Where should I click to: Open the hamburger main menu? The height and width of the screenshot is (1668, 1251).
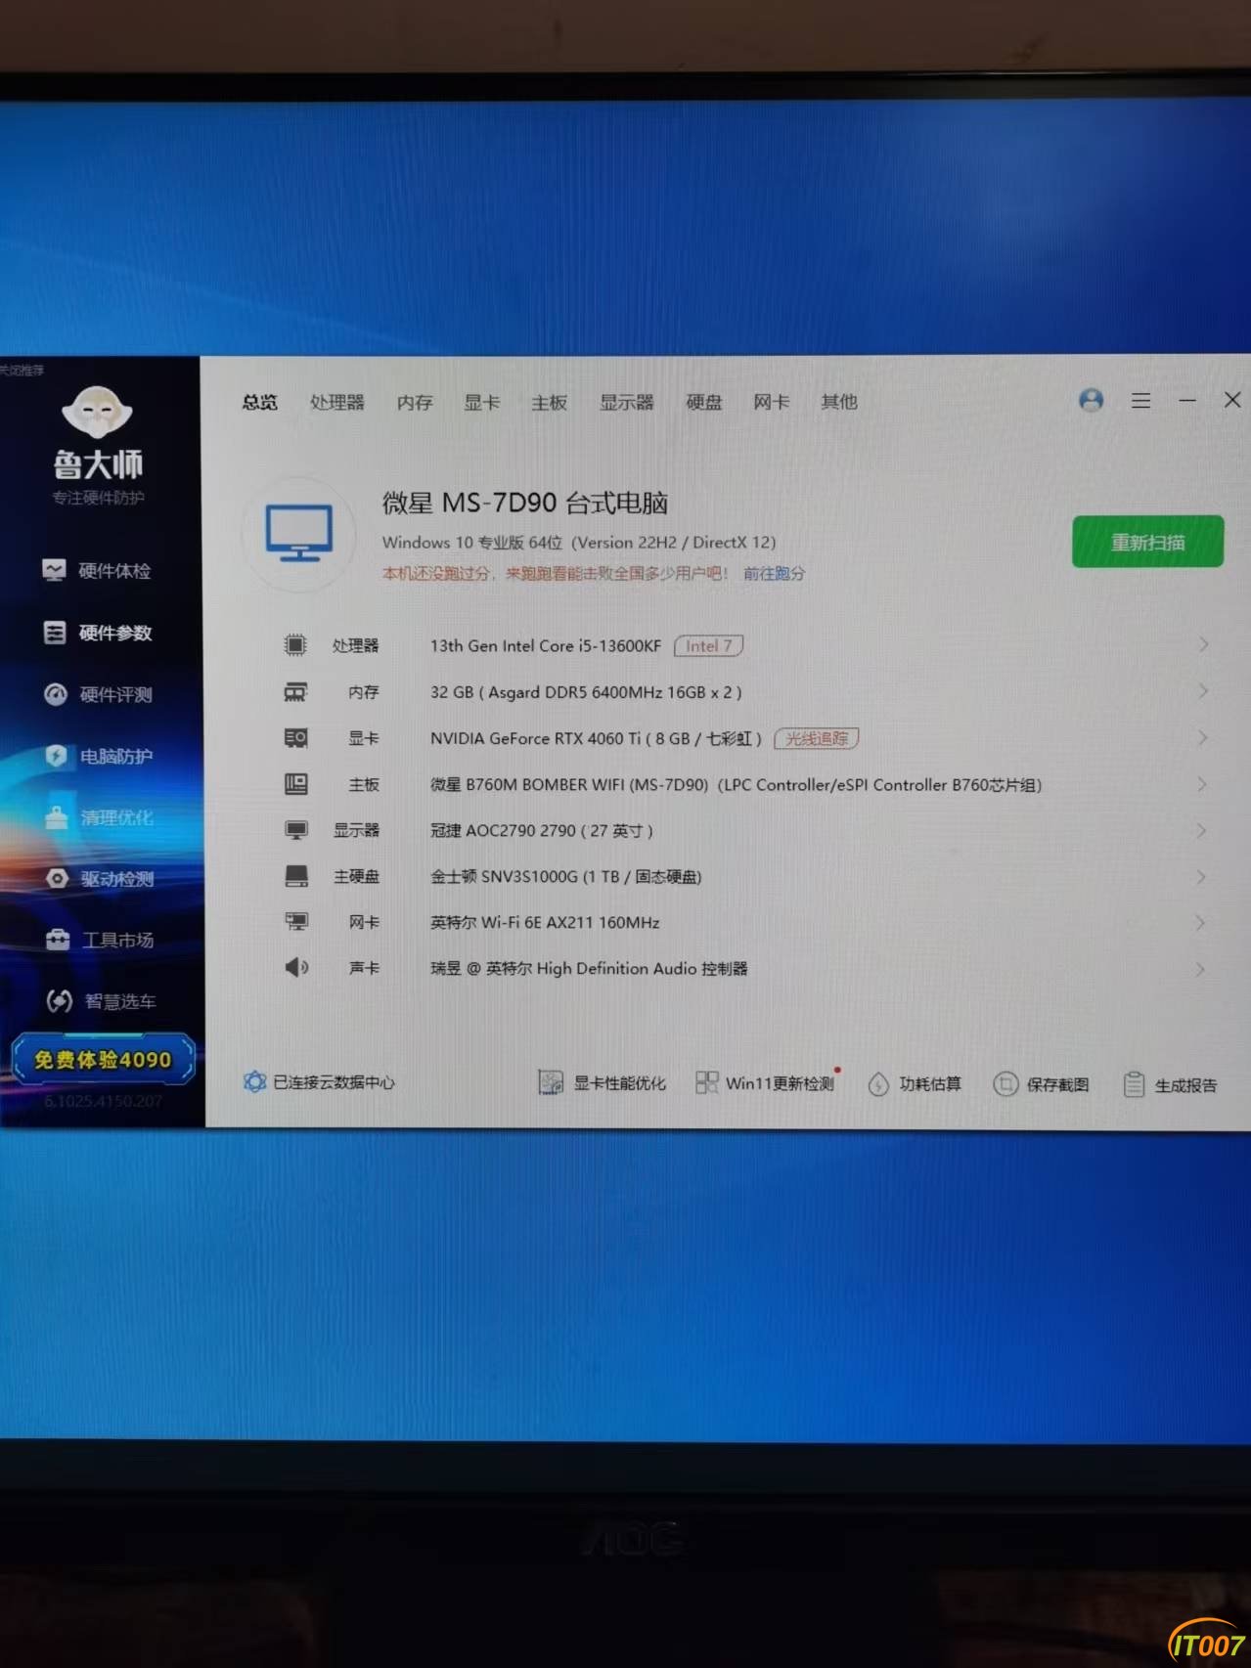[1140, 400]
